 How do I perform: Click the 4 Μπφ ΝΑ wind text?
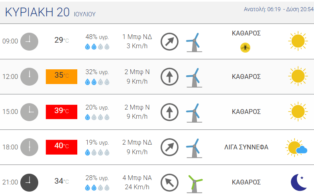(x=137, y=178)
